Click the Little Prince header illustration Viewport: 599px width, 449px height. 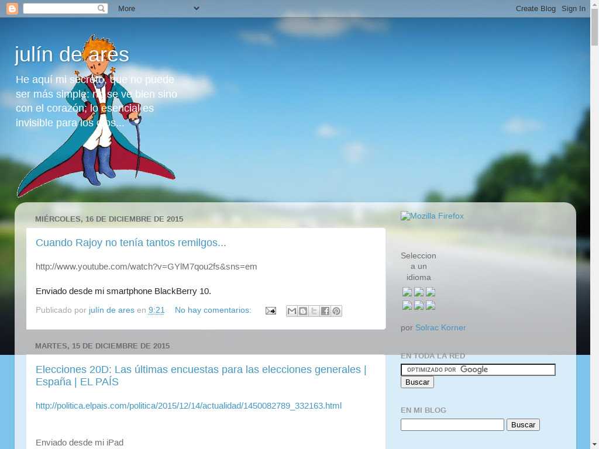95,116
